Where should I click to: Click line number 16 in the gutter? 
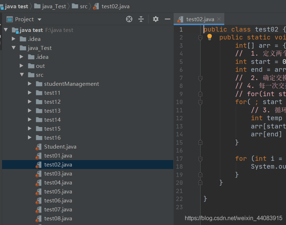coord(179,150)
